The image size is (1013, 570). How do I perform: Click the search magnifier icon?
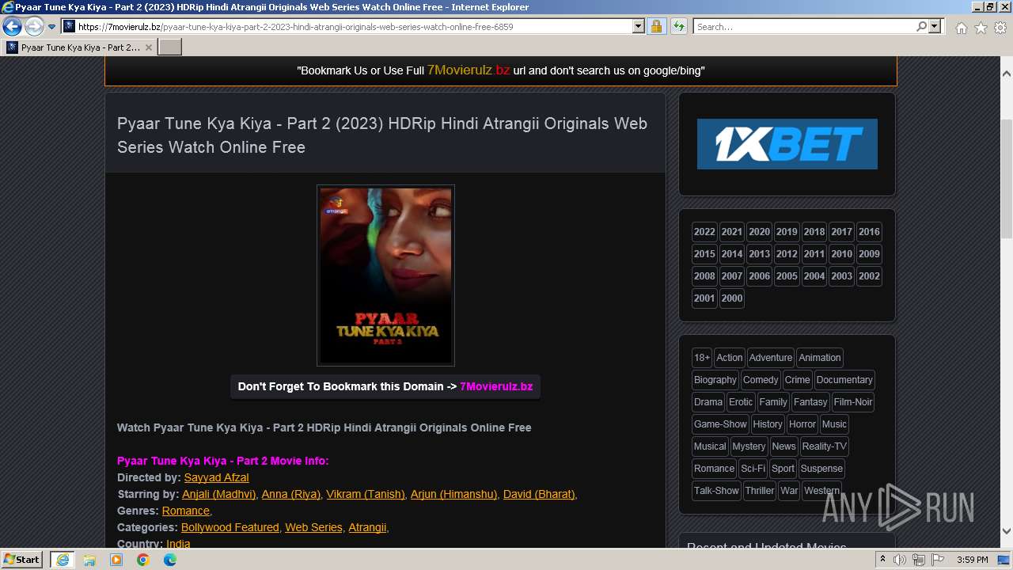pyautogui.click(x=921, y=27)
